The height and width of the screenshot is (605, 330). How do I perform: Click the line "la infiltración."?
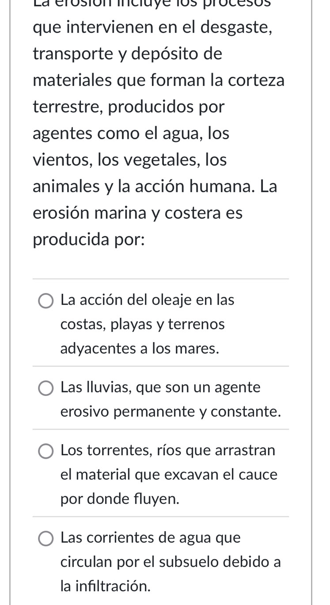[106, 586]
